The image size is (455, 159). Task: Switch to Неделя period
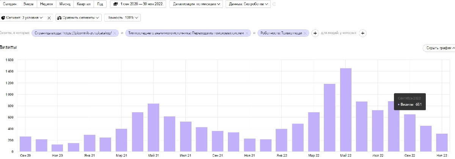coord(47,4)
